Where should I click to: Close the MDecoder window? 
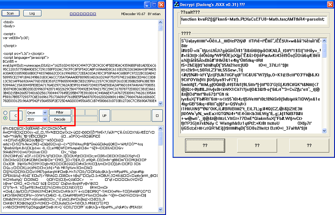click(x=160, y=4)
